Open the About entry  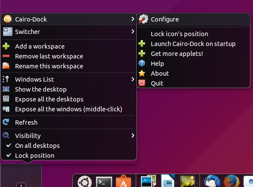tap(193, 74)
